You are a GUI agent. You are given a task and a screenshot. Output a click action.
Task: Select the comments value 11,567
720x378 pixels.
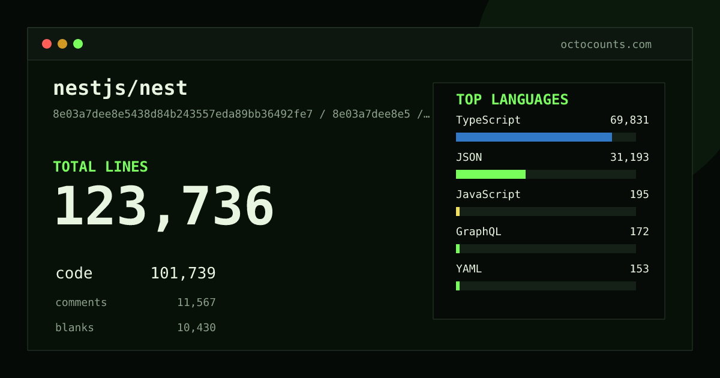click(x=196, y=302)
